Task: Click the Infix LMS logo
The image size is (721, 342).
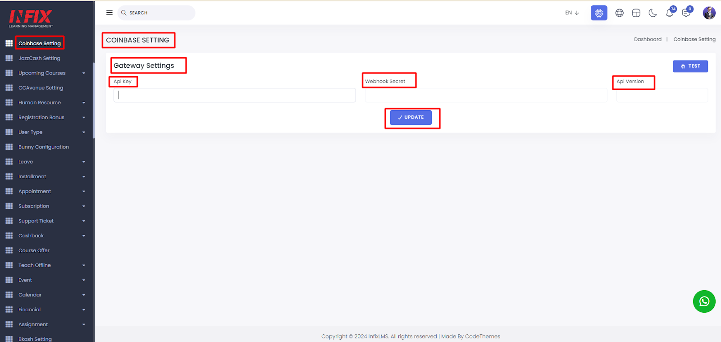Action: 31,18
